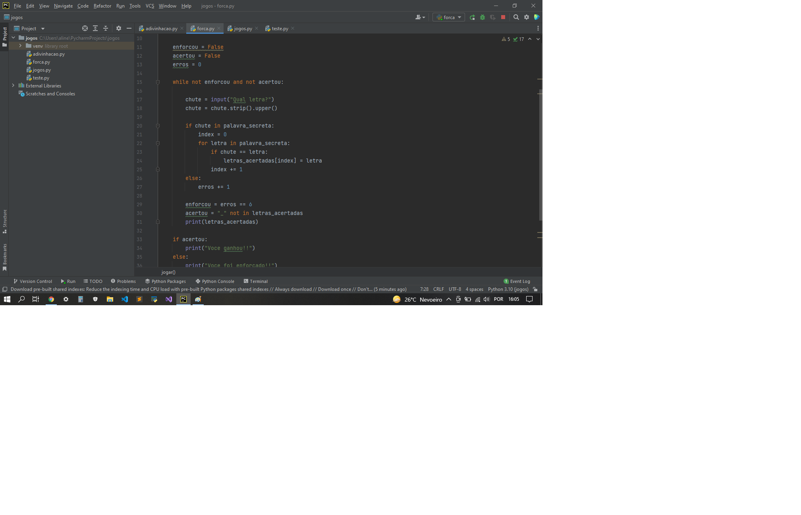Collapse all items in Project panel
This screenshot has width=801, height=515.
[106, 29]
